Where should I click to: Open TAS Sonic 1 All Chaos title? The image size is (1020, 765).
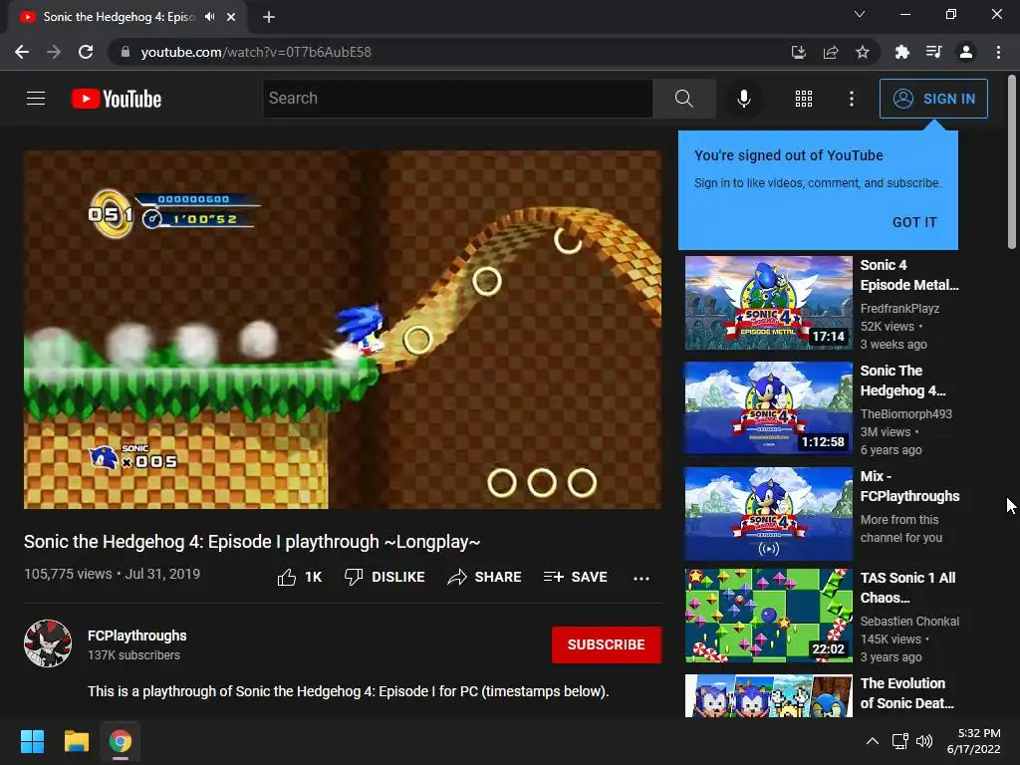(x=908, y=588)
